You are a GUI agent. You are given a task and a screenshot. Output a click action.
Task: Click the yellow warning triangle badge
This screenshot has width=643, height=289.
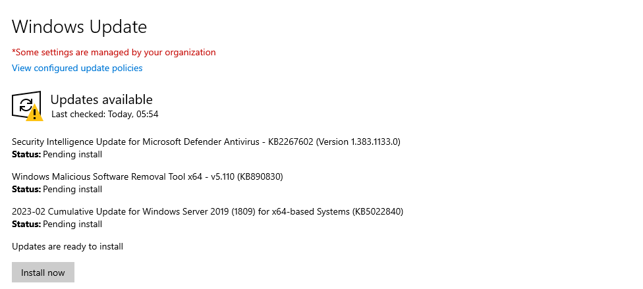(34, 113)
